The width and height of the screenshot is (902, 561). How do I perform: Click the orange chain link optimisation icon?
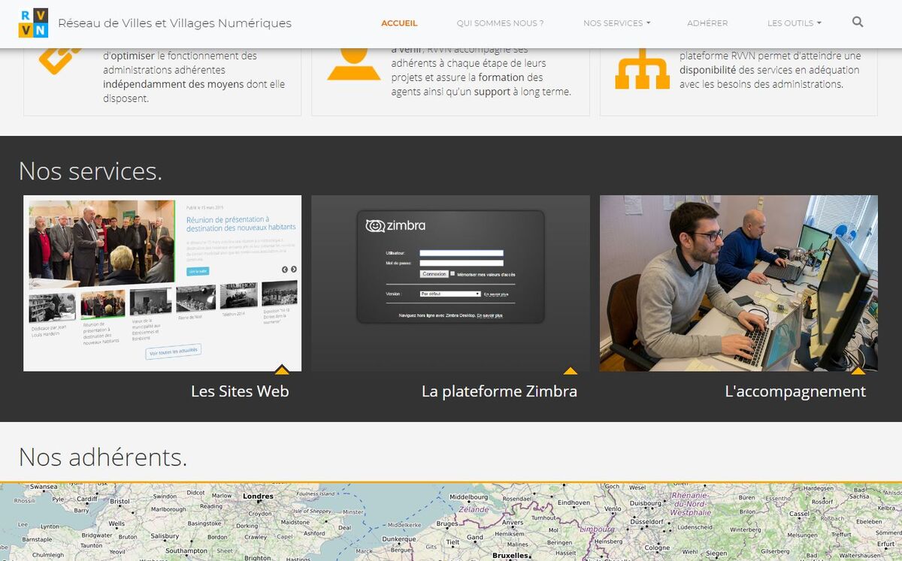(60, 62)
